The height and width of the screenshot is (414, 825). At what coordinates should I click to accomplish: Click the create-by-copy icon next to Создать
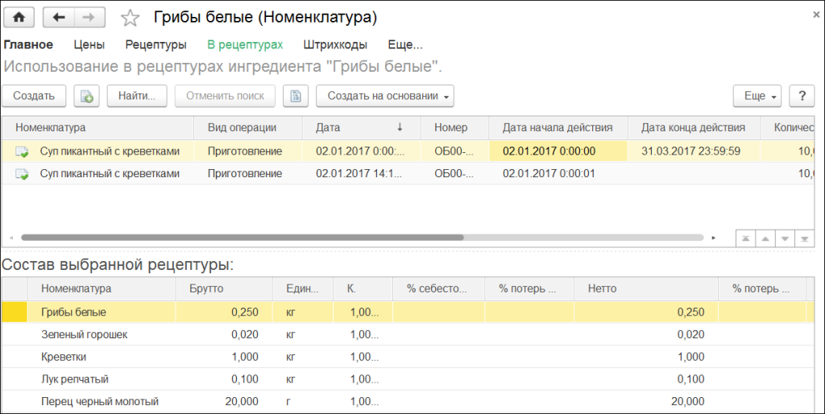click(86, 96)
